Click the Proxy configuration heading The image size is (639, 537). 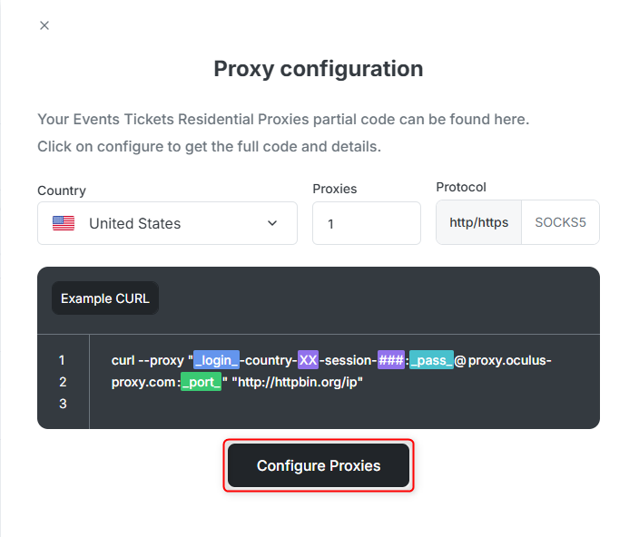(x=318, y=69)
